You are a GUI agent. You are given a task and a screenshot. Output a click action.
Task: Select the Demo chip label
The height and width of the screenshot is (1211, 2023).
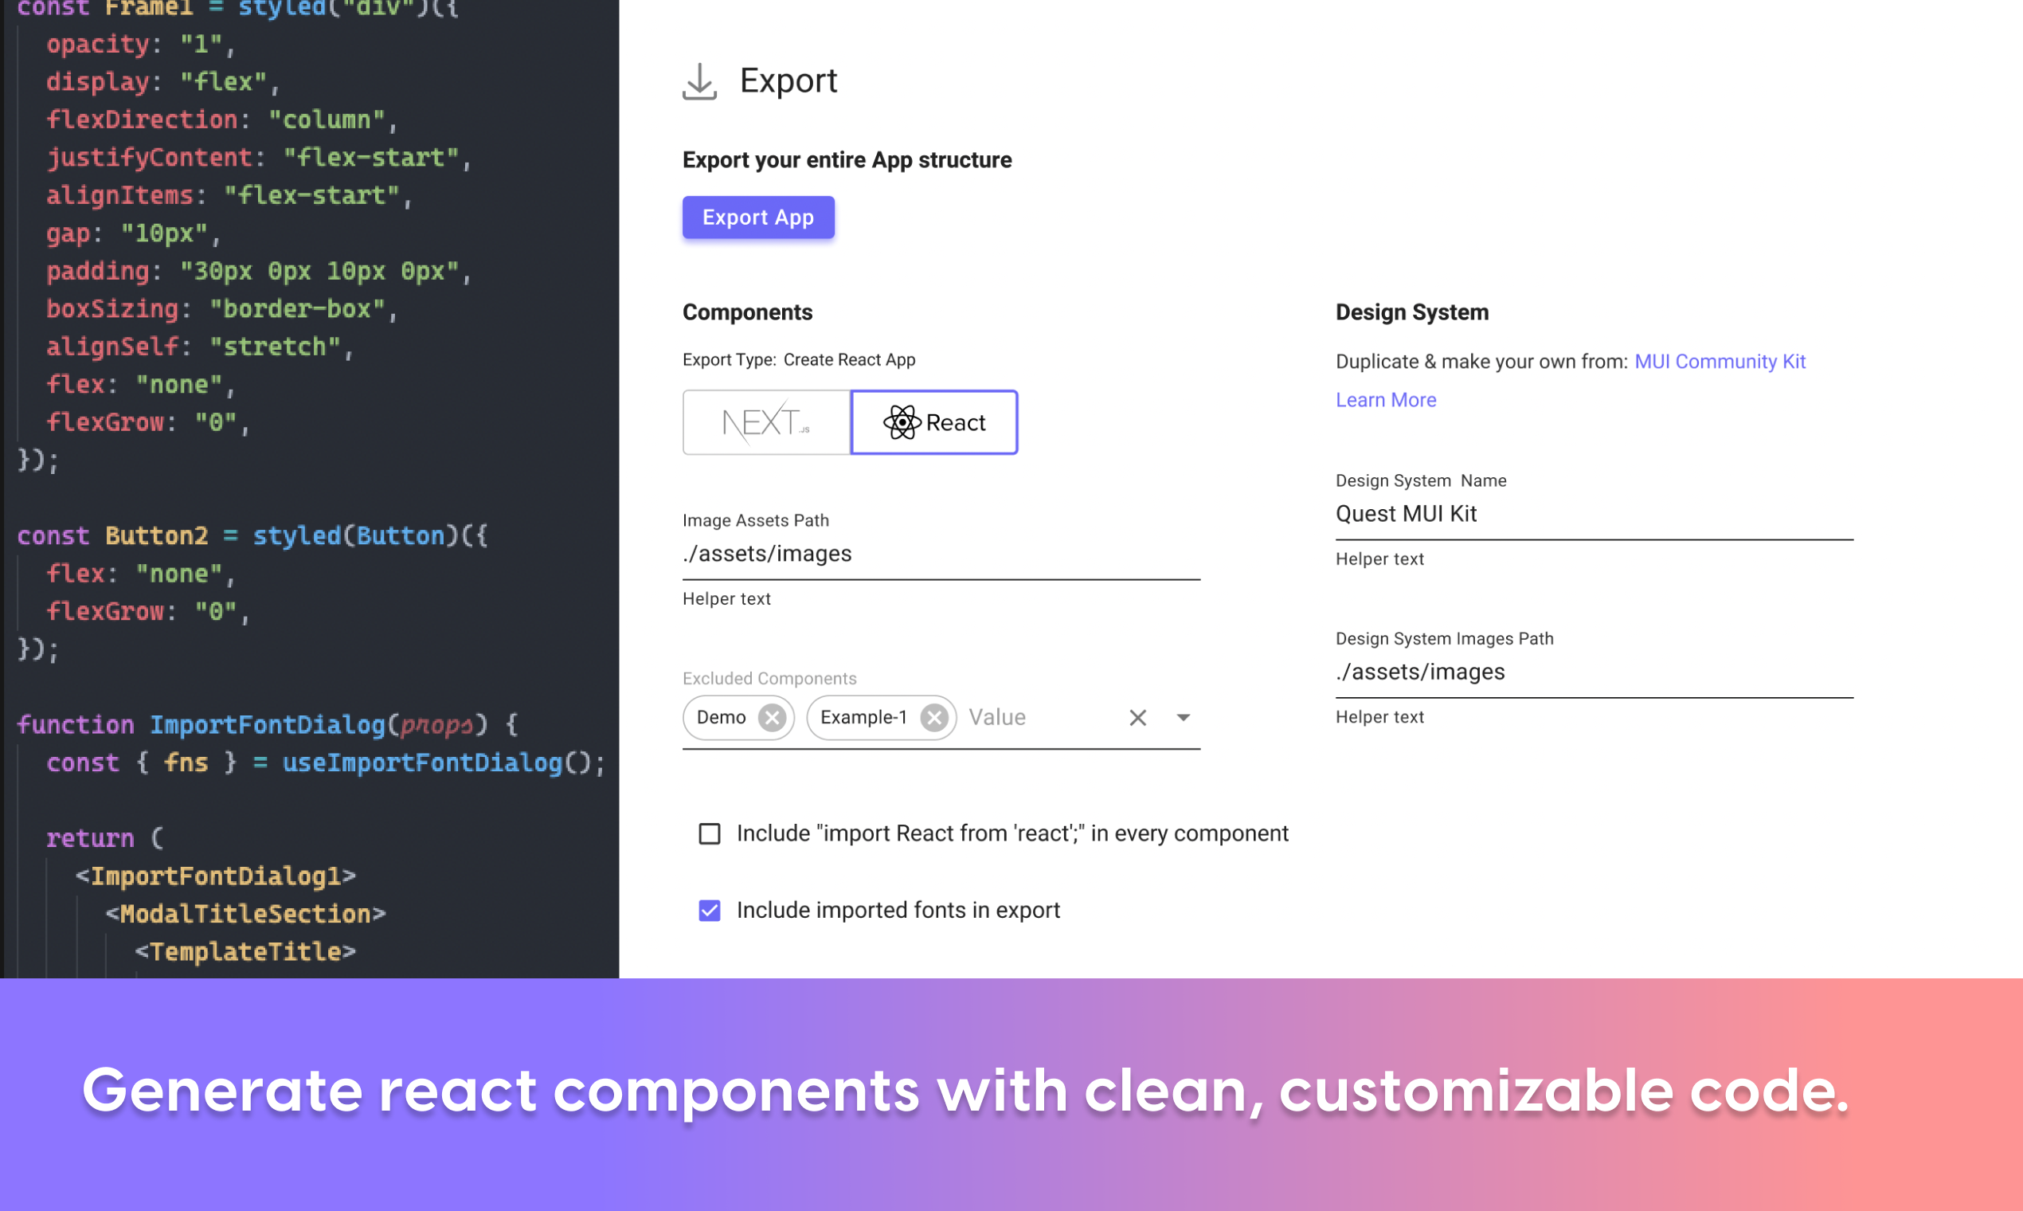721,717
